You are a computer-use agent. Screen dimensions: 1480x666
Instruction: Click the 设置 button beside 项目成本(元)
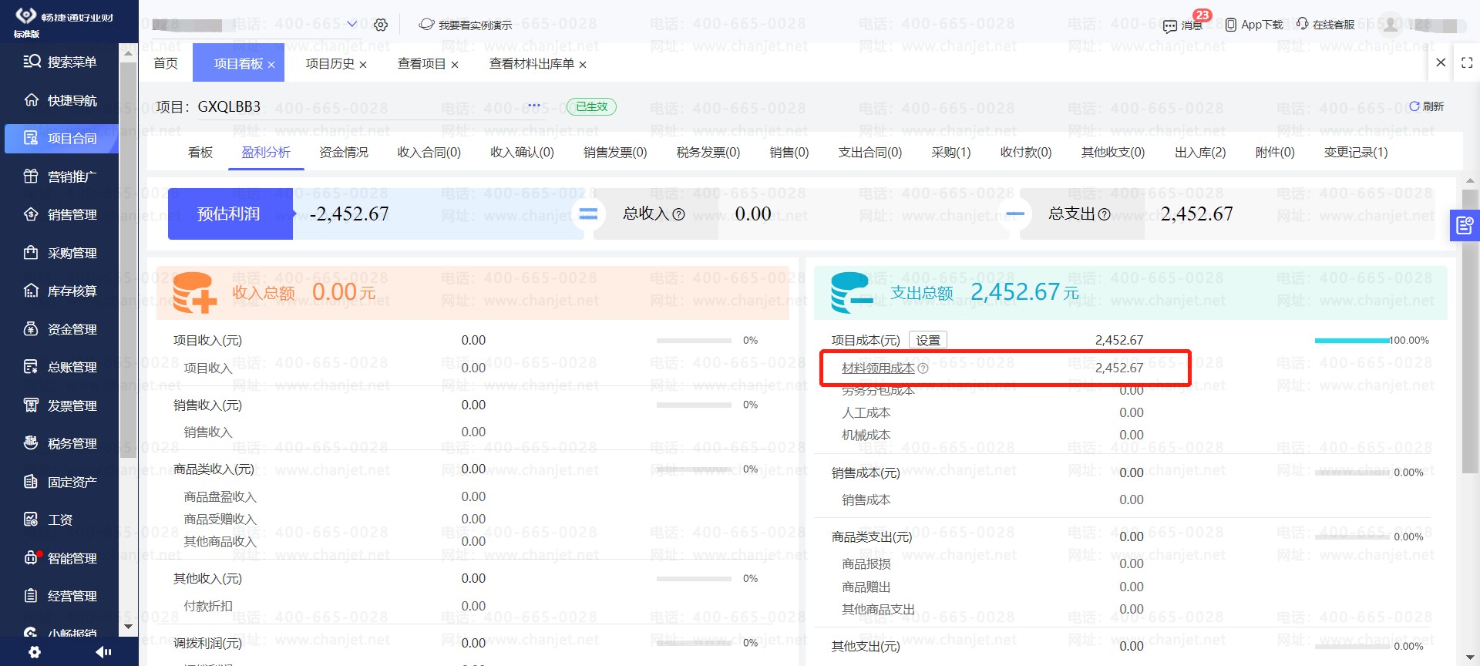tap(928, 340)
